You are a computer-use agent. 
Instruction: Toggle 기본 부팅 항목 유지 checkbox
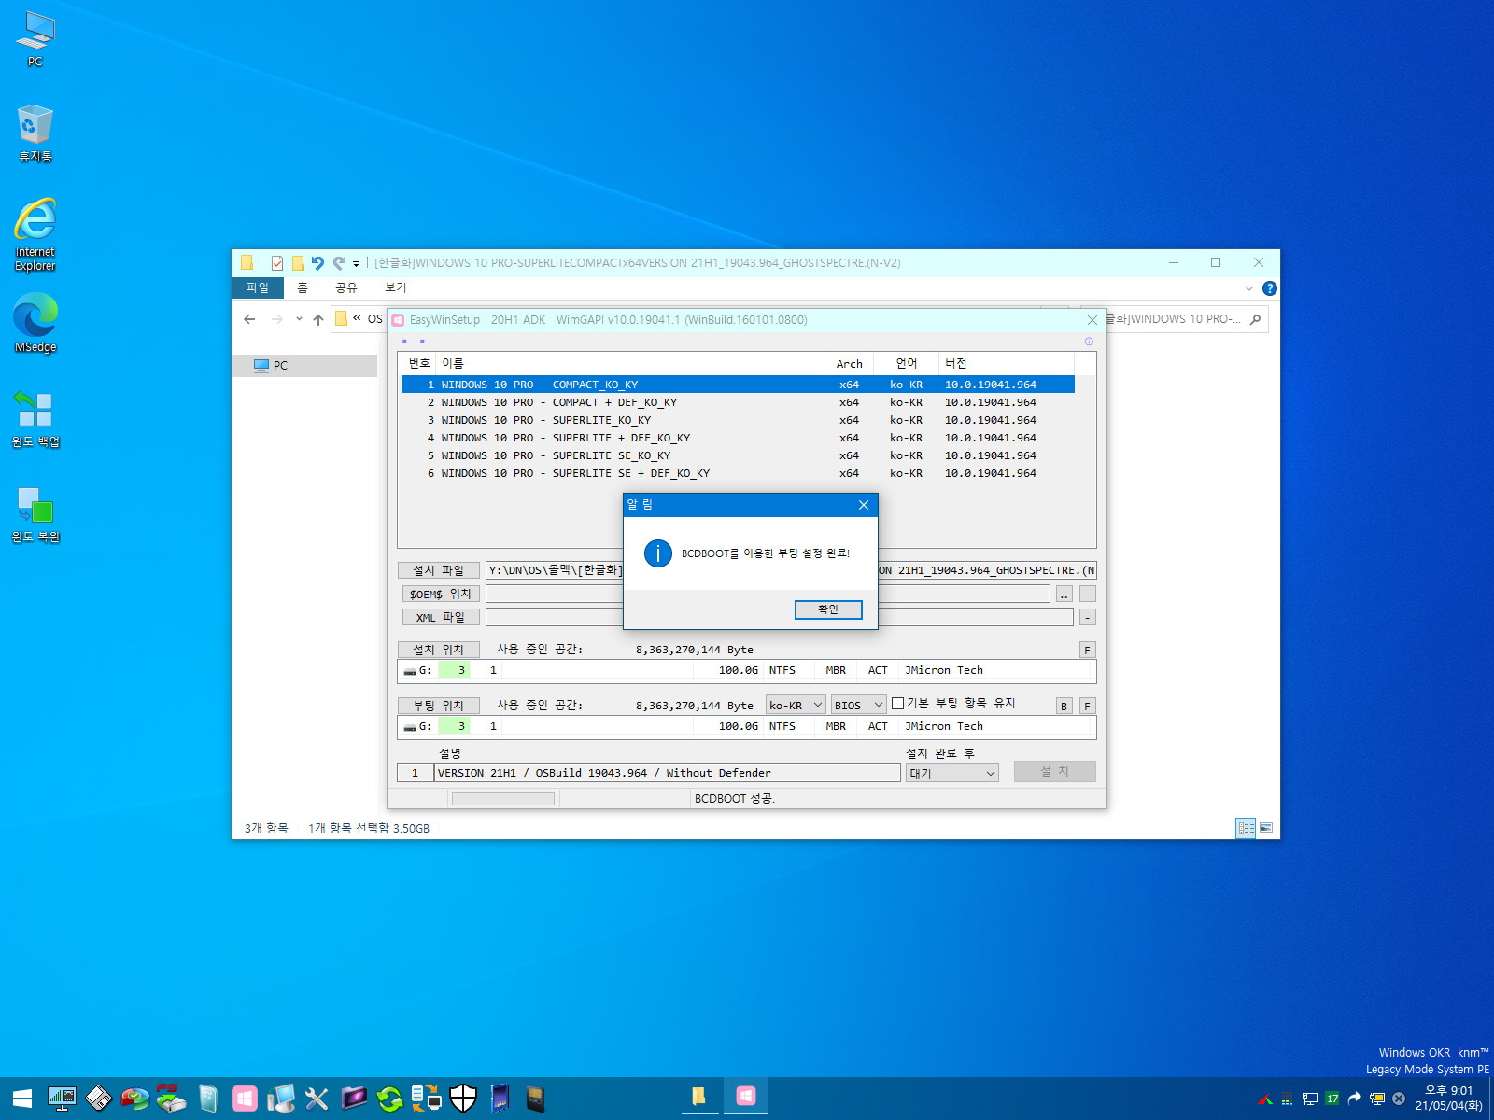pos(897,704)
